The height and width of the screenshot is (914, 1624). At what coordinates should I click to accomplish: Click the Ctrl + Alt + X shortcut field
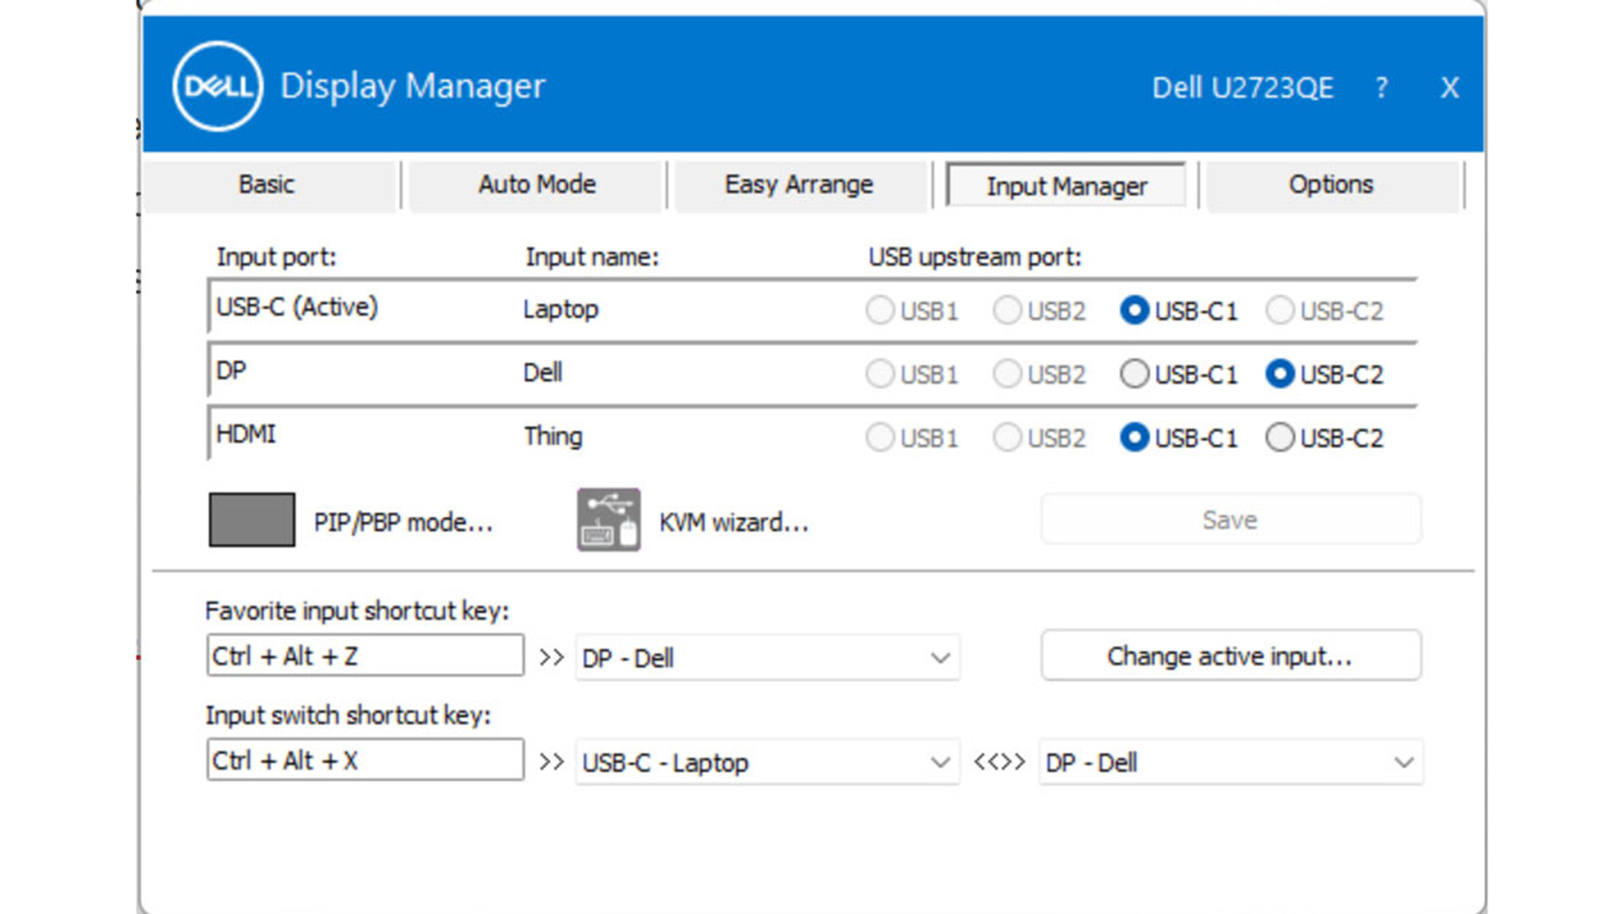pyautogui.click(x=365, y=760)
